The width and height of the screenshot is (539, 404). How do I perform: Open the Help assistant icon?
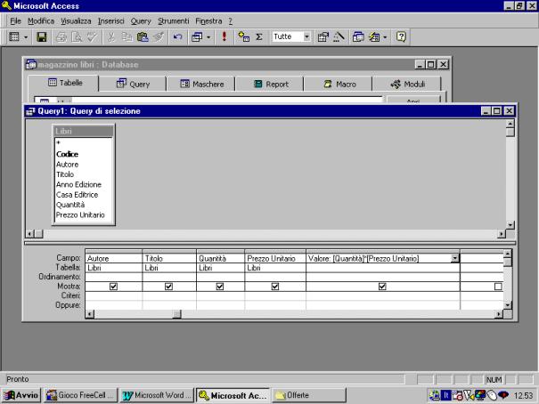401,38
